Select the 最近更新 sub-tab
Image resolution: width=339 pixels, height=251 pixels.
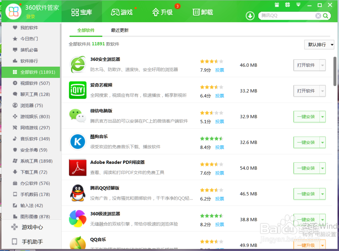click(120, 30)
